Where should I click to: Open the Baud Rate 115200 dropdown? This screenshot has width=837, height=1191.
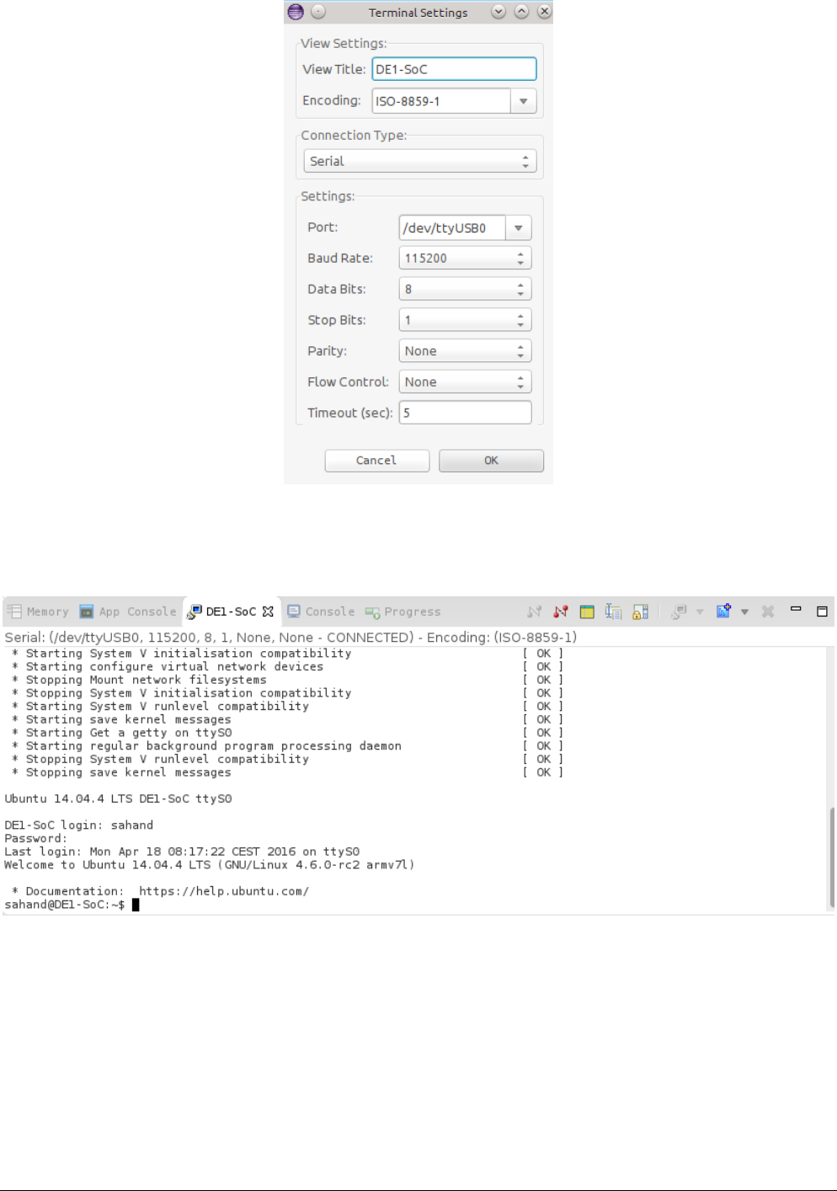(465, 259)
